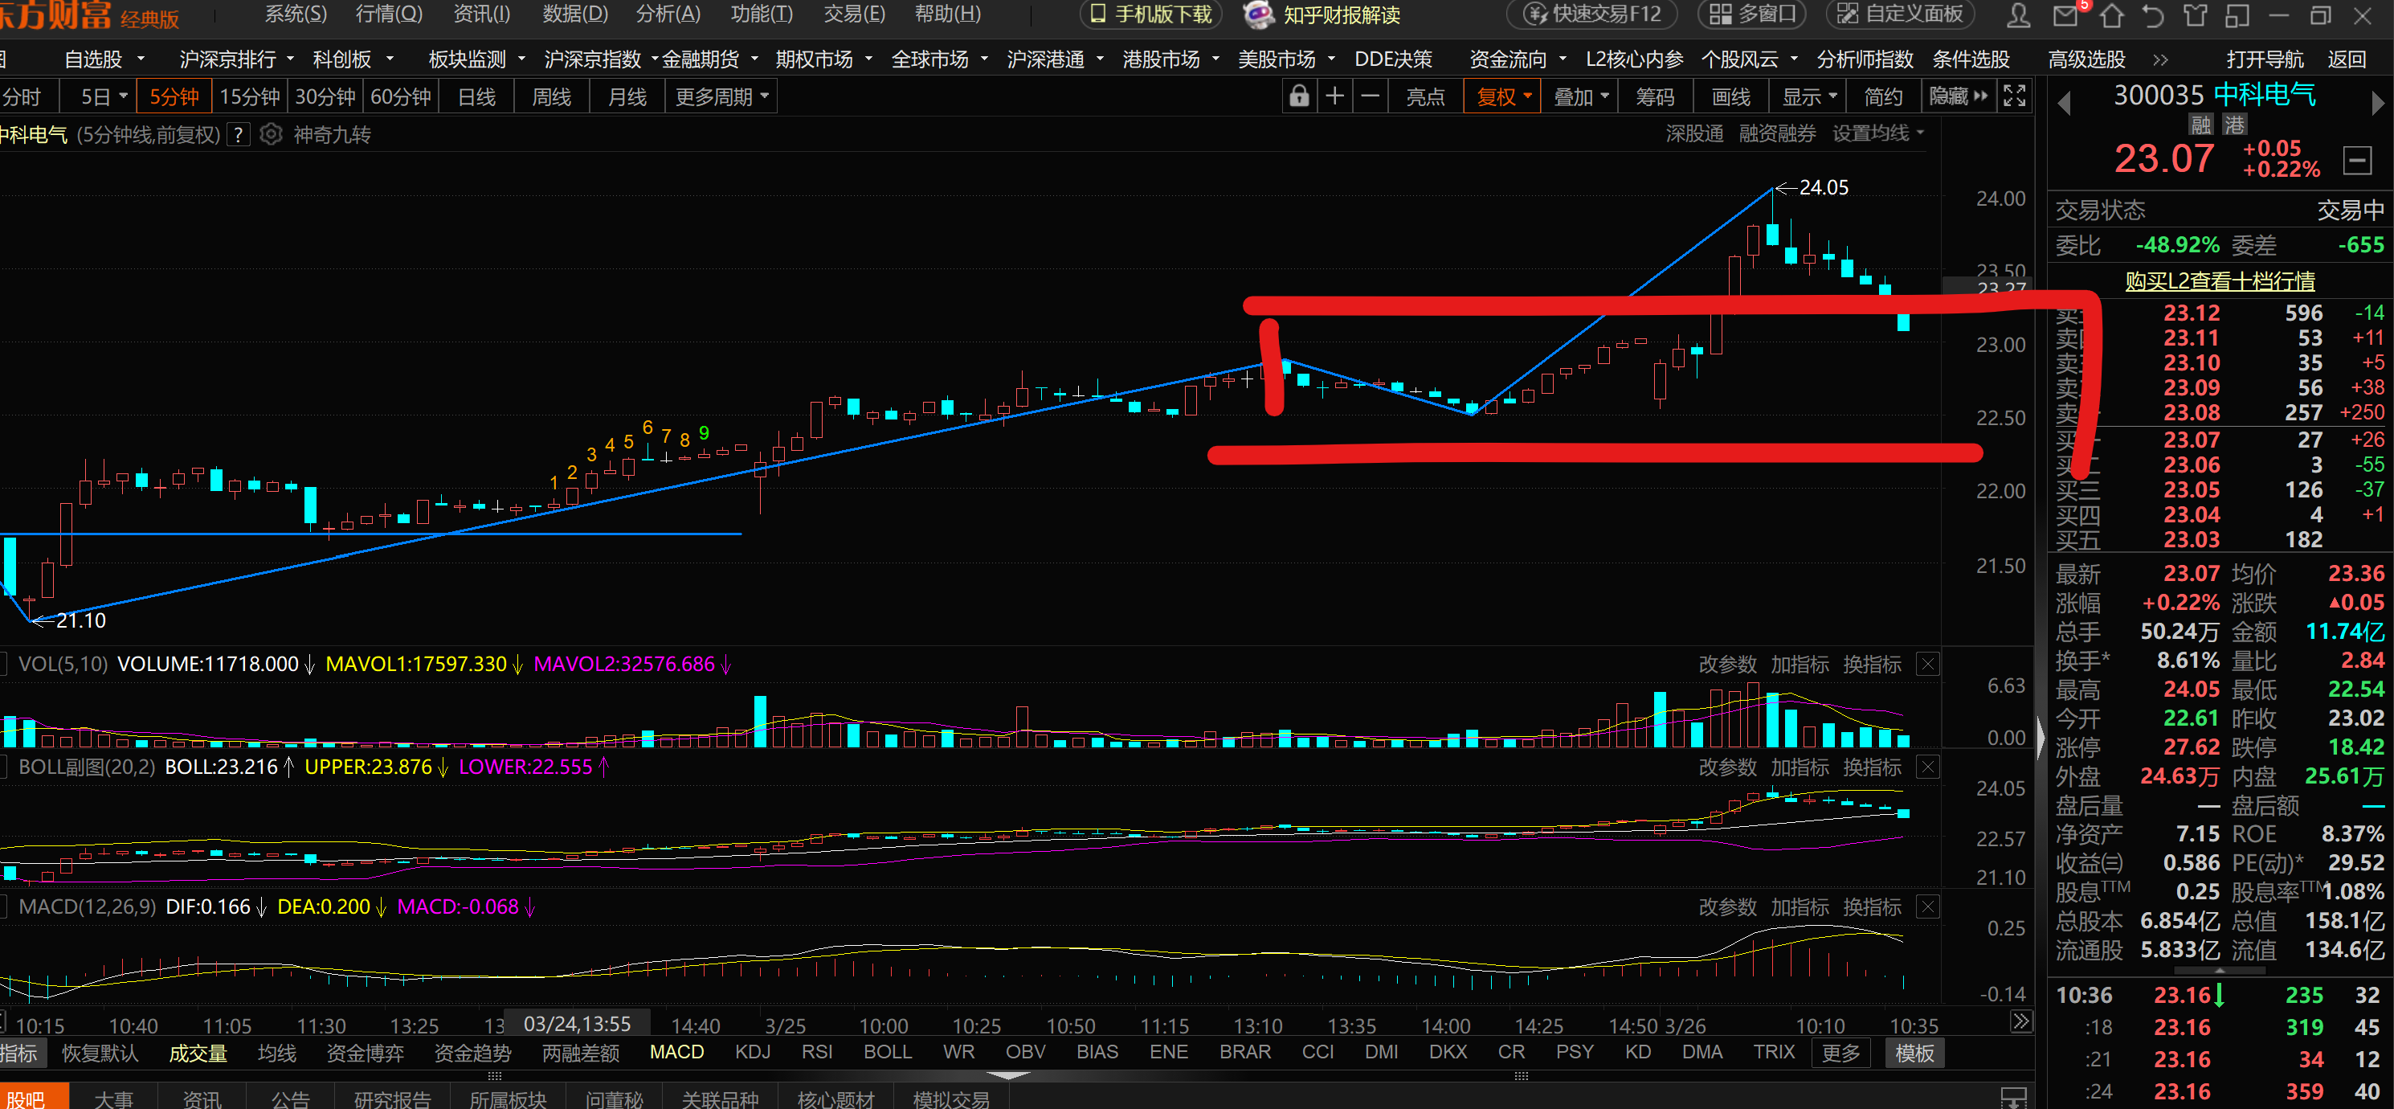
Task: Click 购买L2查看十档行情 link
Action: pyautogui.click(x=2220, y=280)
